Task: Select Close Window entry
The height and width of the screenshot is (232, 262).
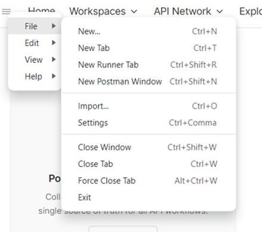Action: tap(149, 148)
